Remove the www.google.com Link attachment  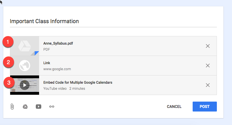(x=208, y=66)
